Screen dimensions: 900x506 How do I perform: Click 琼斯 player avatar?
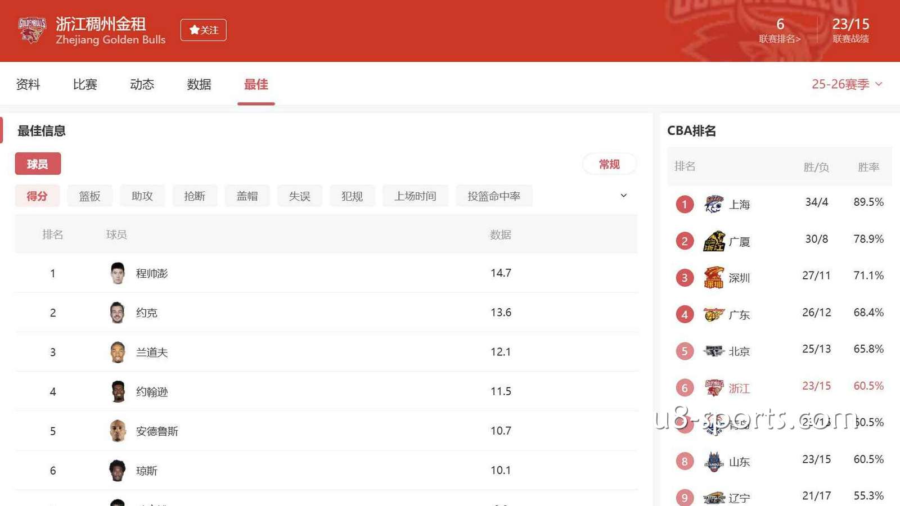[118, 470]
